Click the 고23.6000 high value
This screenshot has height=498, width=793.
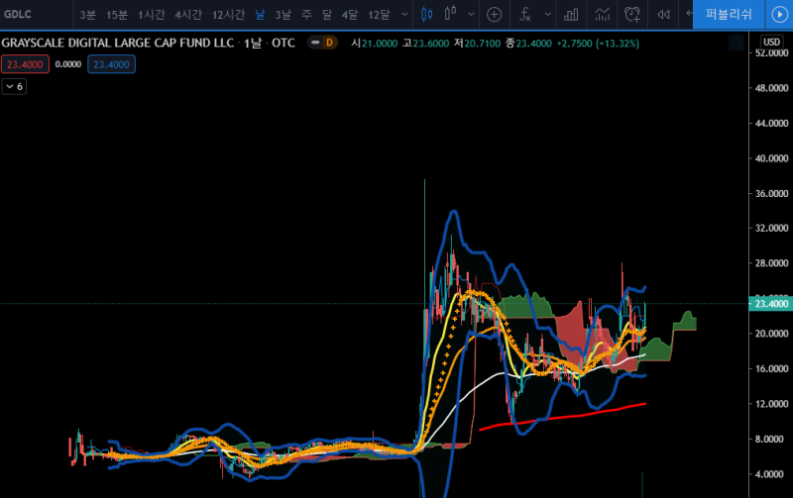tap(426, 44)
